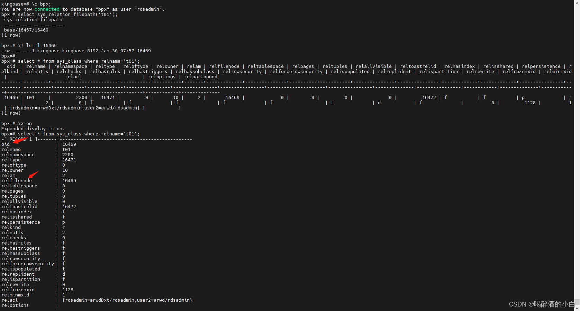
Task: Click the 'relfilenode' column header in the wide table
Action: coord(224,66)
